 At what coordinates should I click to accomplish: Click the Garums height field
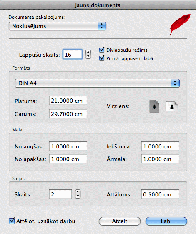68,113
